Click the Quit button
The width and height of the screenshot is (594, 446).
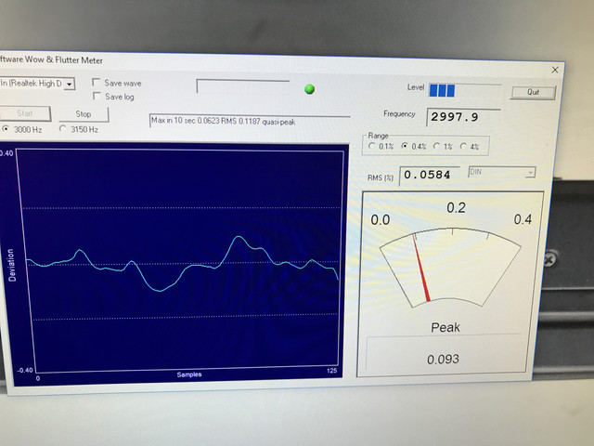pos(533,92)
